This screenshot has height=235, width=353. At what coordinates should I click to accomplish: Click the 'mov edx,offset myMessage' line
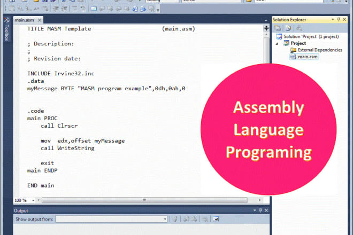point(82,141)
